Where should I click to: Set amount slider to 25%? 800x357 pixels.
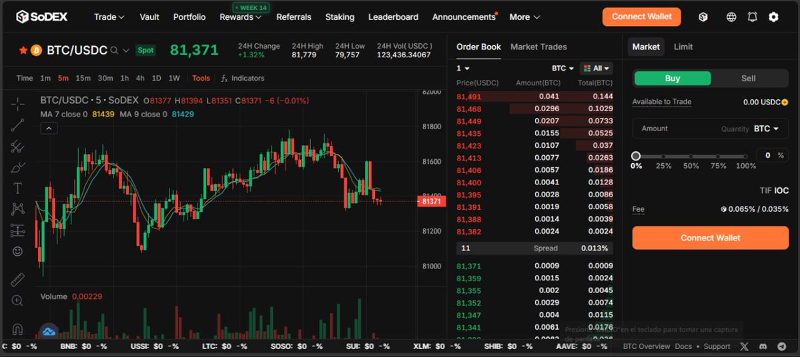pos(663,157)
